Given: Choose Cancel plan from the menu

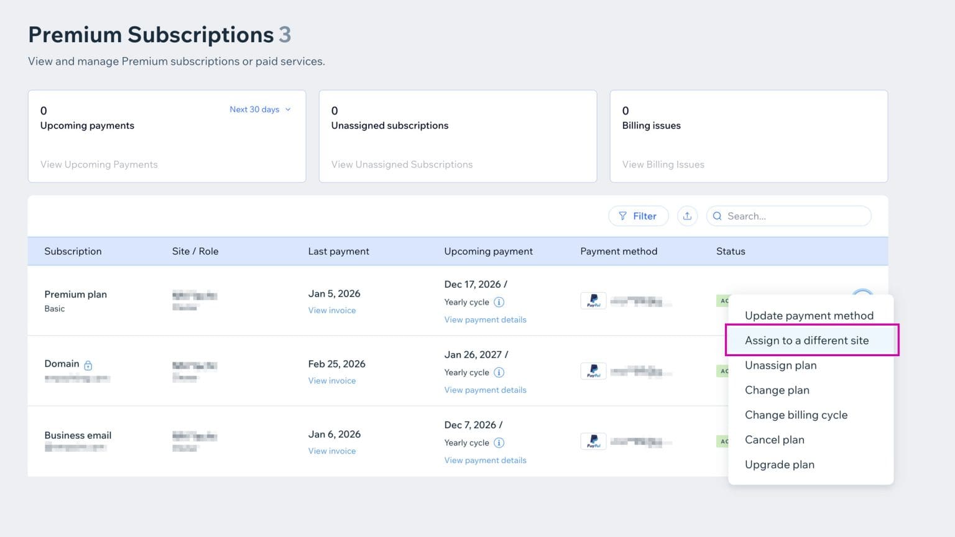Looking at the screenshot, I should [x=775, y=440].
